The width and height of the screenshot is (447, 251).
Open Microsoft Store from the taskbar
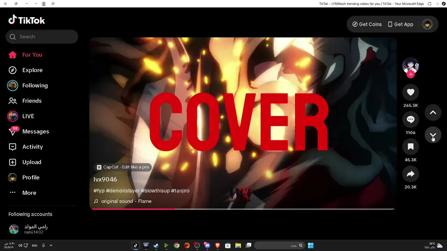point(228,245)
